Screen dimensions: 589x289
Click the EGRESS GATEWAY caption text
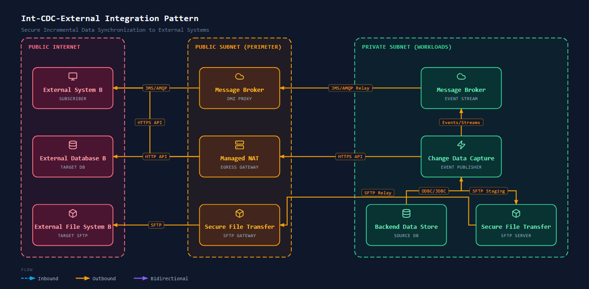(239, 167)
